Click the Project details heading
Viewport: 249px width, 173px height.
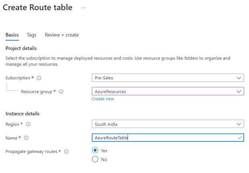(21, 48)
